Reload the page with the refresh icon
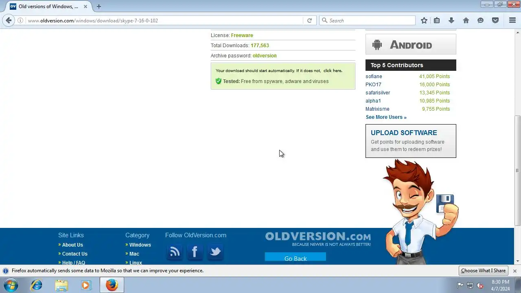 309,20
